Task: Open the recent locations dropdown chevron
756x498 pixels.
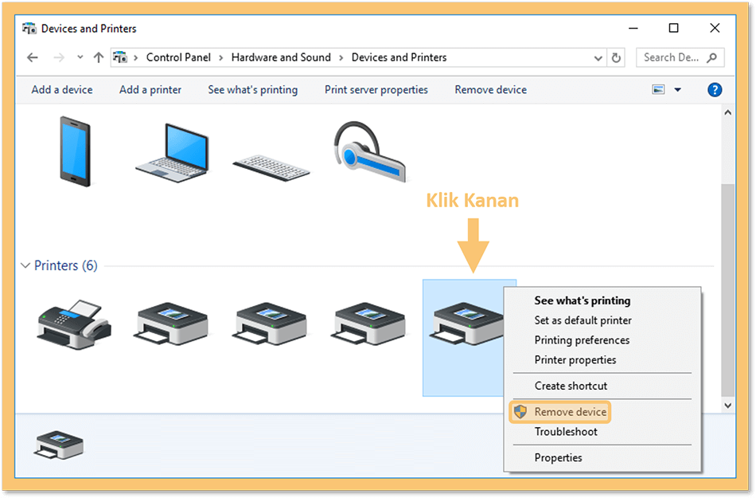Action: point(80,57)
